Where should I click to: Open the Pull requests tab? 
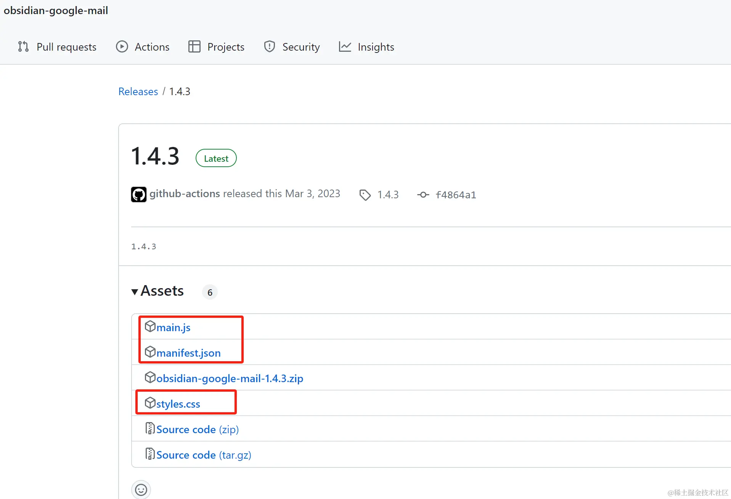pos(66,47)
